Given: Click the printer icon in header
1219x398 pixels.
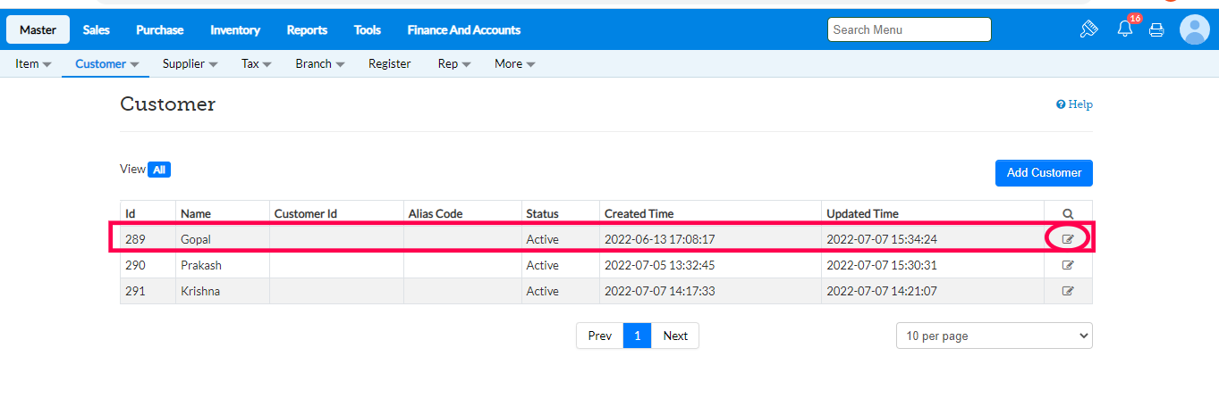Looking at the screenshot, I should pyautogui.click(x=1156, y=29).
